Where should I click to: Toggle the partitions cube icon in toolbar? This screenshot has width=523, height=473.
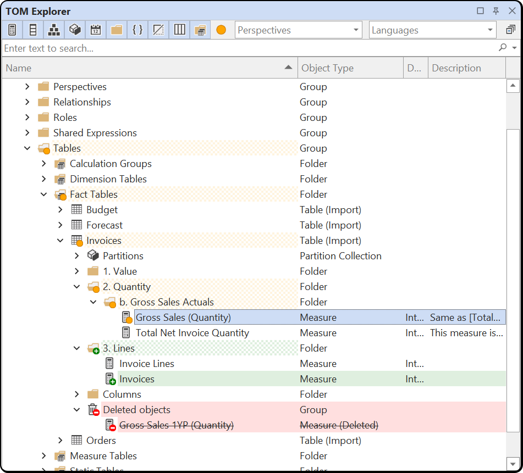(75, 30)
